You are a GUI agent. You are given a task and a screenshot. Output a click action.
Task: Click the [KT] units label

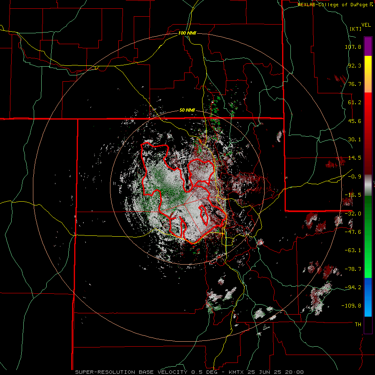pyautogui.click(x=355, y=29)
